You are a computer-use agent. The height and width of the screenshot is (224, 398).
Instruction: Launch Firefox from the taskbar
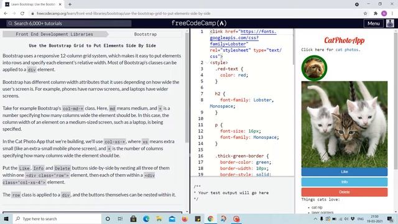coord(185,218)
